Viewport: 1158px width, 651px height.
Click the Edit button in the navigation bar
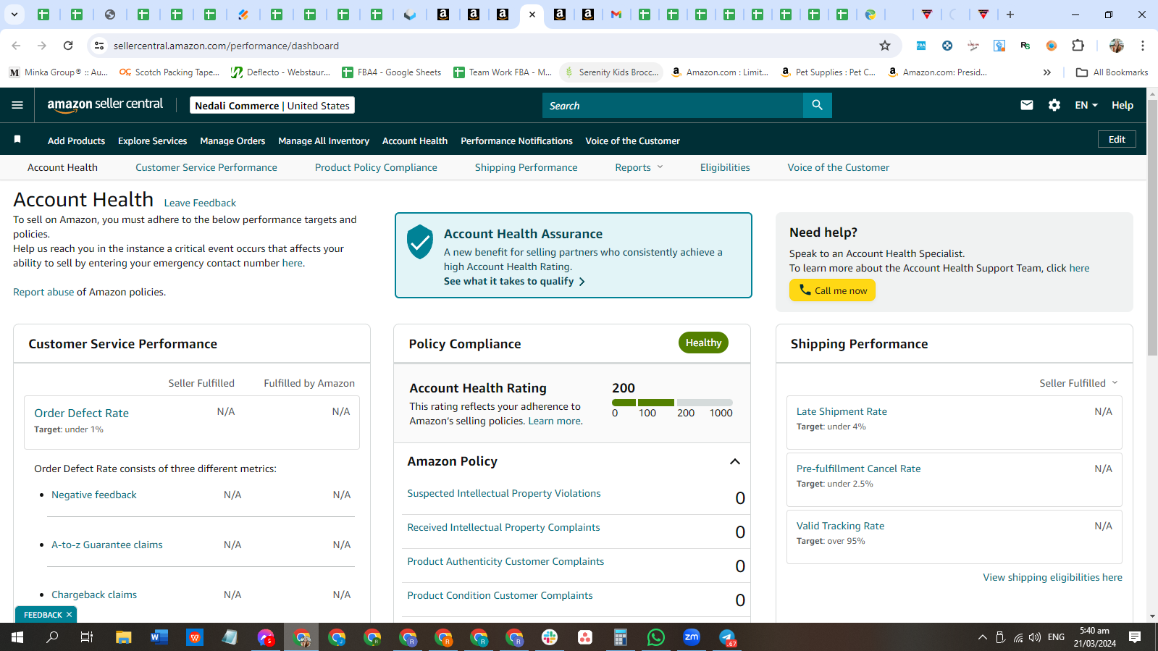[x=1117, y=139]
